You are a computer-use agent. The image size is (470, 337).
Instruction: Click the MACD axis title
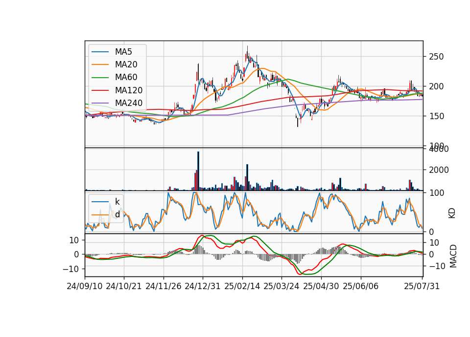tap(453, 256)
